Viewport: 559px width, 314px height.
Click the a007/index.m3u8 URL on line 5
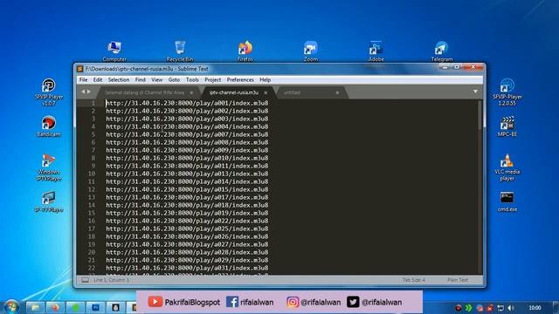(187, 134)
